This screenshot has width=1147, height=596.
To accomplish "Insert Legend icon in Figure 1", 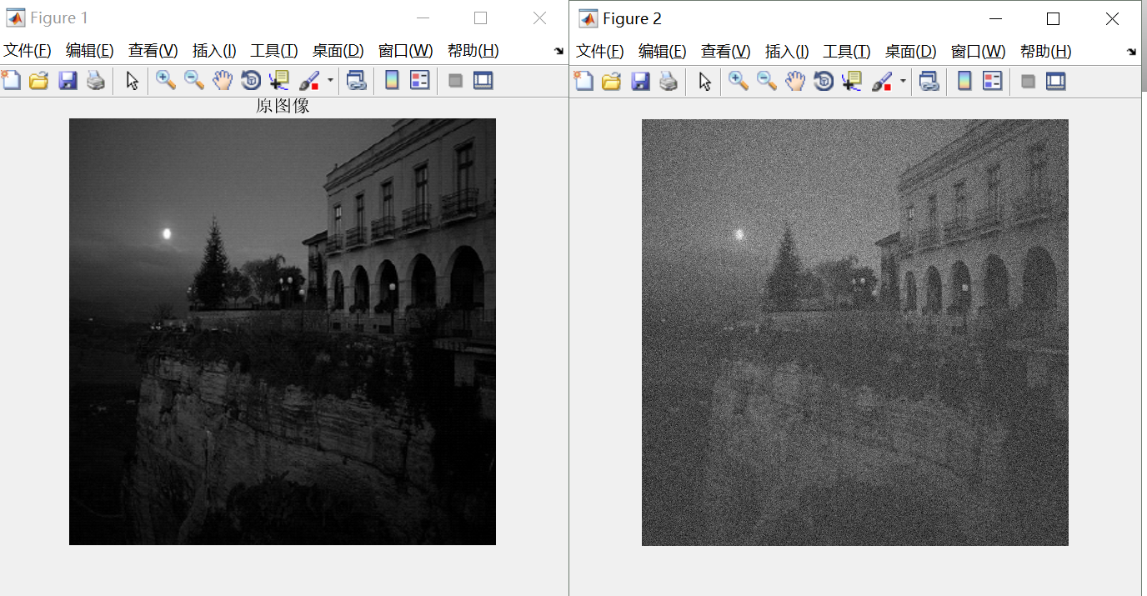I will pos(420,81).
